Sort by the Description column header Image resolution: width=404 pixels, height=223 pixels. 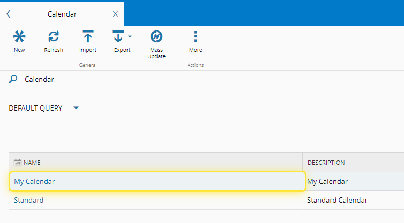pyautogui.click(x=326, y=163)
